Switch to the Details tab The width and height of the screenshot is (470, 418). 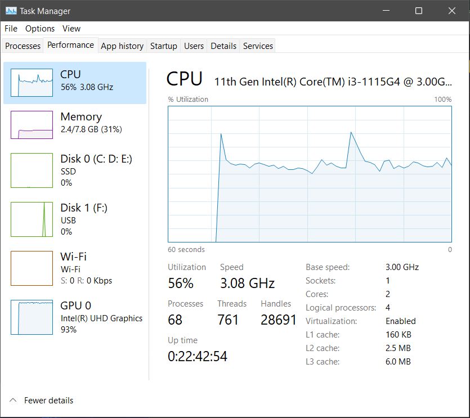223,46
